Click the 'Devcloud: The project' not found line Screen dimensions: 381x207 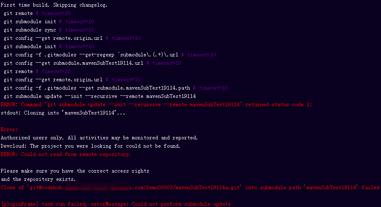(90, 146)
